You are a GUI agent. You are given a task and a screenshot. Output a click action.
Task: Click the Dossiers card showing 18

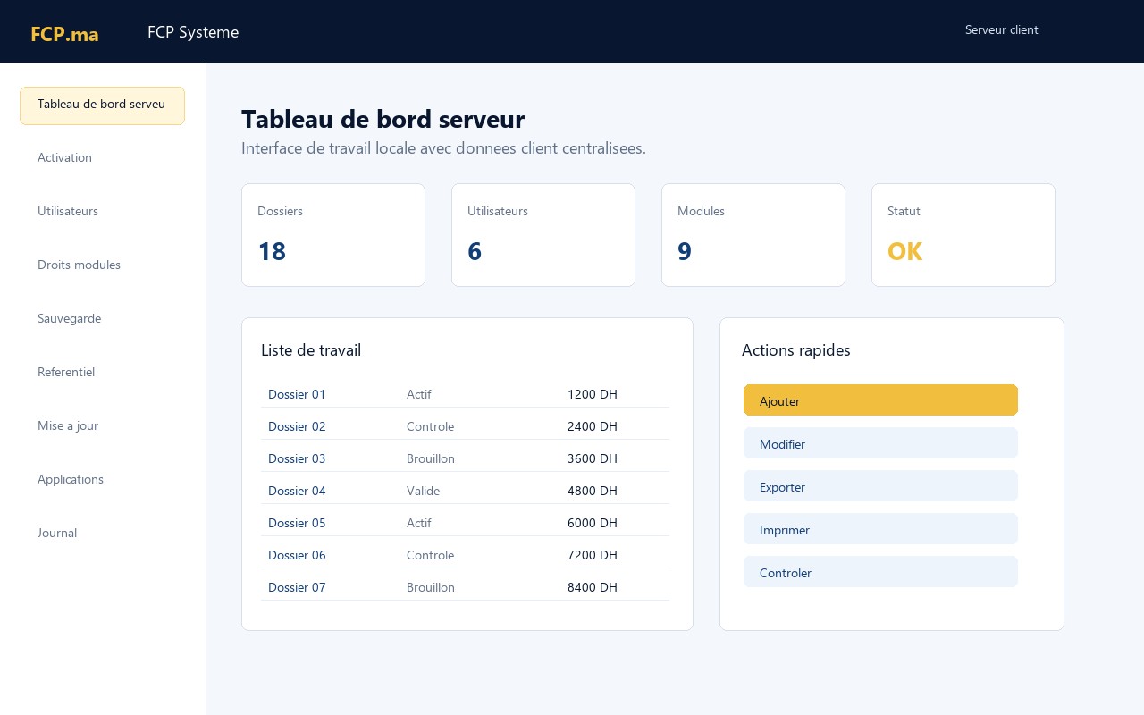point(333,235)
